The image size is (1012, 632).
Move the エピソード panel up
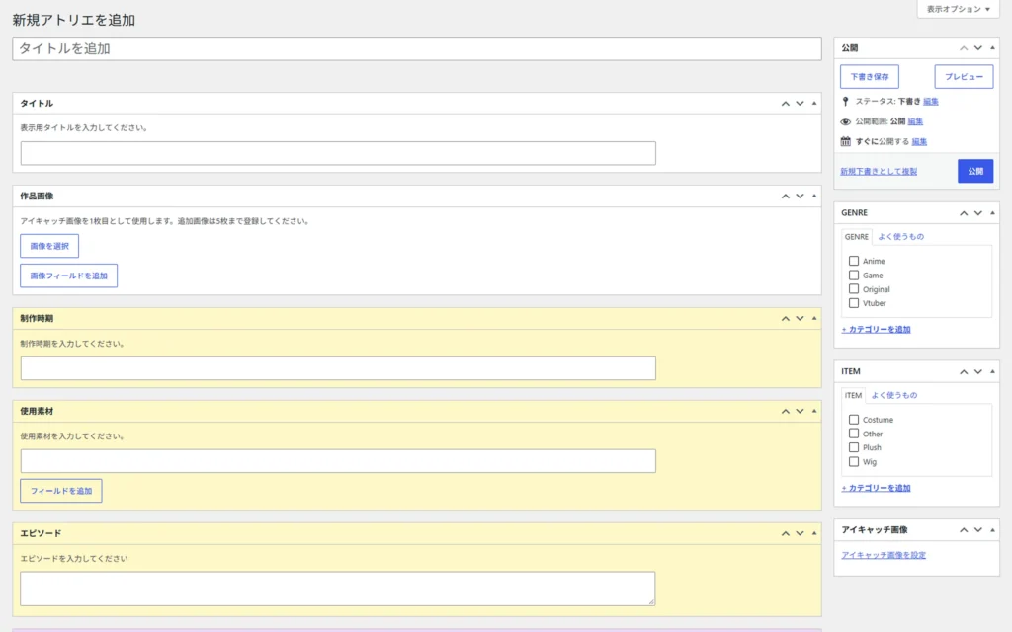coord(785,534)
